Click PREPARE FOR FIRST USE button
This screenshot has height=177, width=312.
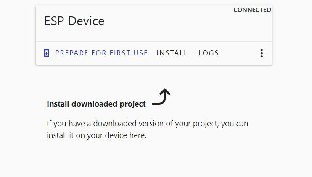[x=96, y=53]
